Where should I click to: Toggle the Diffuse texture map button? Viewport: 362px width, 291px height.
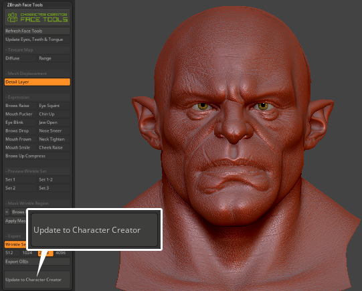21,58
